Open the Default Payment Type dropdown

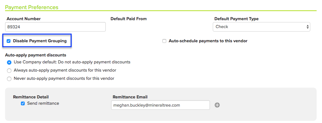pos(262,27)
